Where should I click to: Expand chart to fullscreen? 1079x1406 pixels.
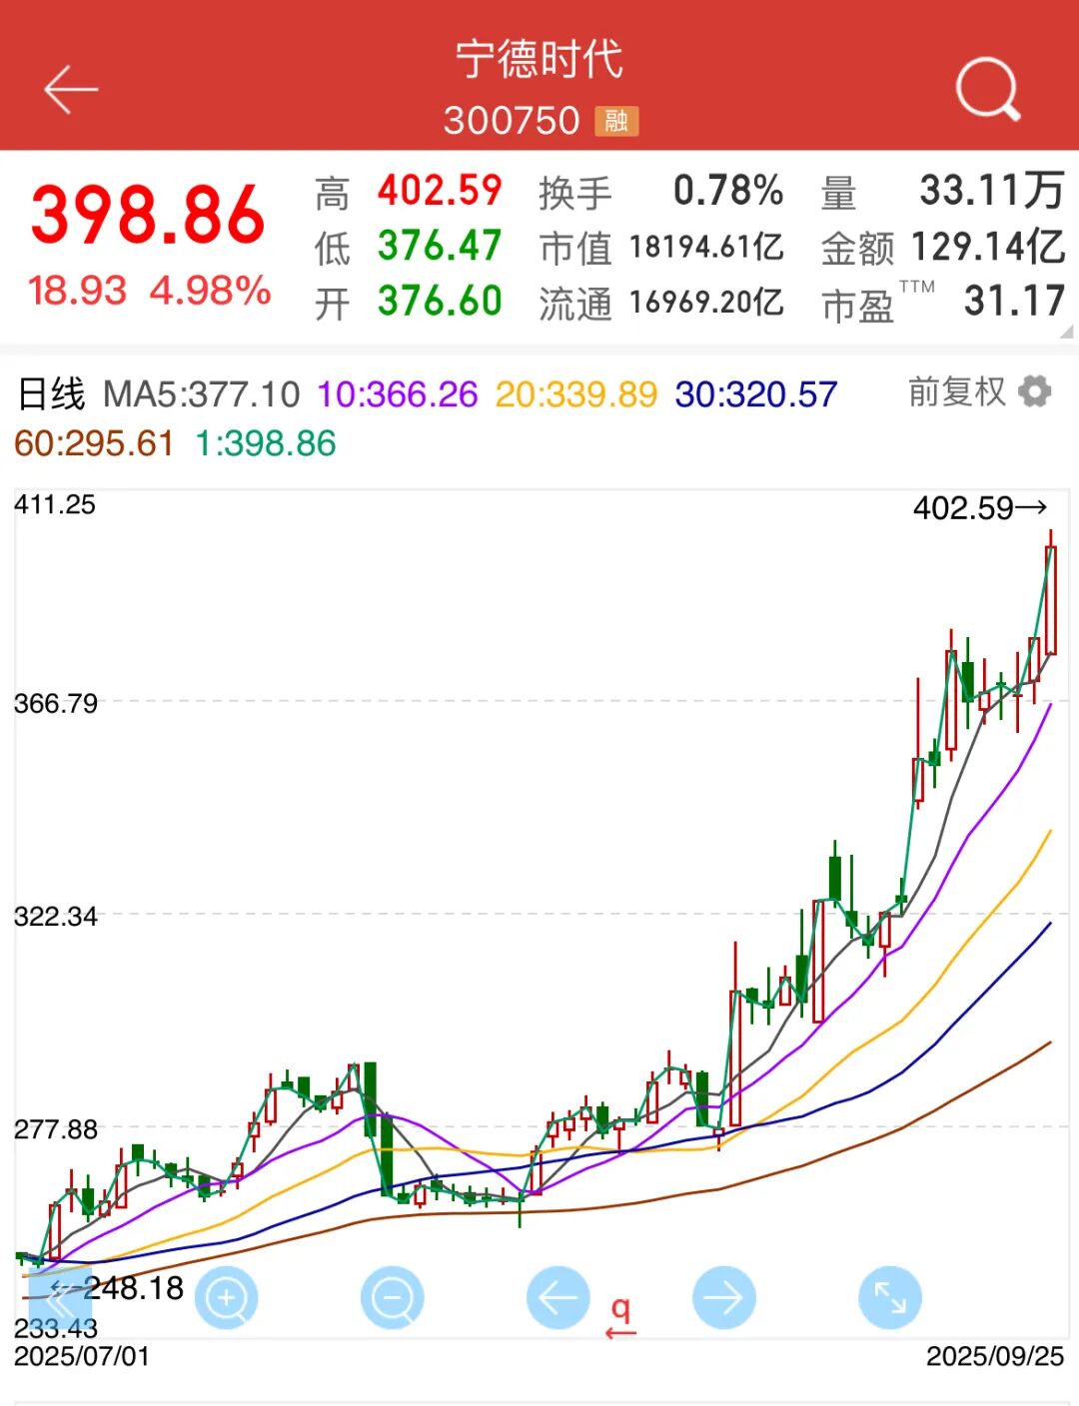(x=889, y=1298)
